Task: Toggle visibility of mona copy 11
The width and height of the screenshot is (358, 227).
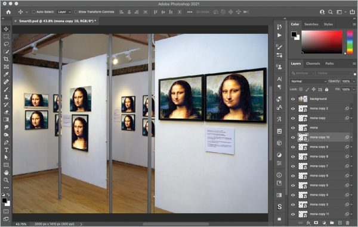Action: 293,214
